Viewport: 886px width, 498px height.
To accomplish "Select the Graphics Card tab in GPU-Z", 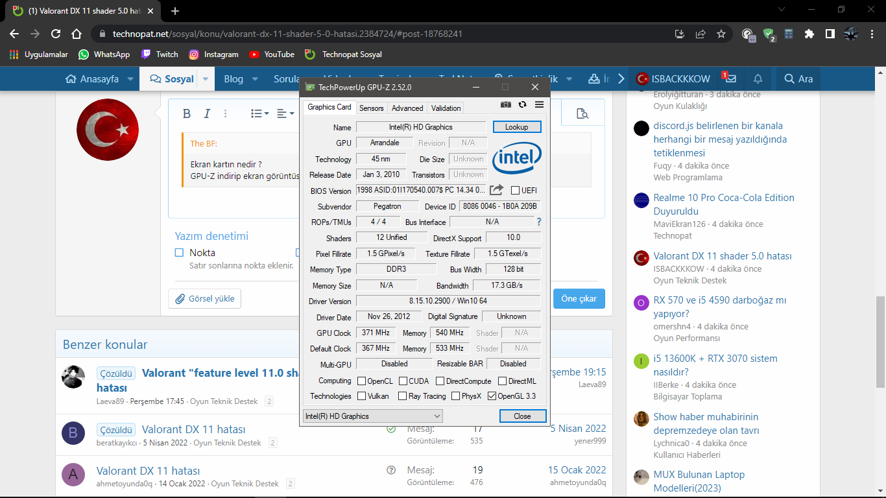I will (x=329, y=107).
